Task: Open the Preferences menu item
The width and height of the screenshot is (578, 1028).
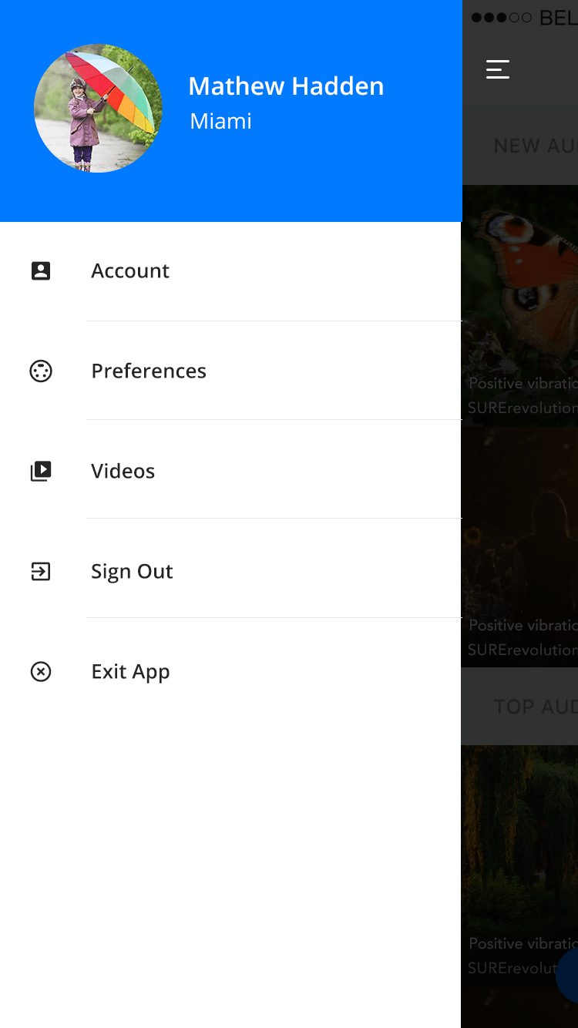Action: [231, 371]
